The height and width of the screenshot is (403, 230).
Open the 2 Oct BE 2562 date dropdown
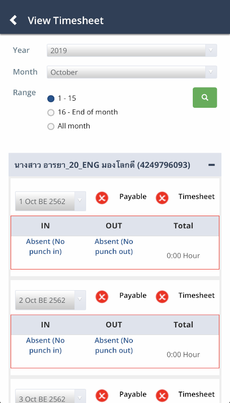click(x=50, y=300)
